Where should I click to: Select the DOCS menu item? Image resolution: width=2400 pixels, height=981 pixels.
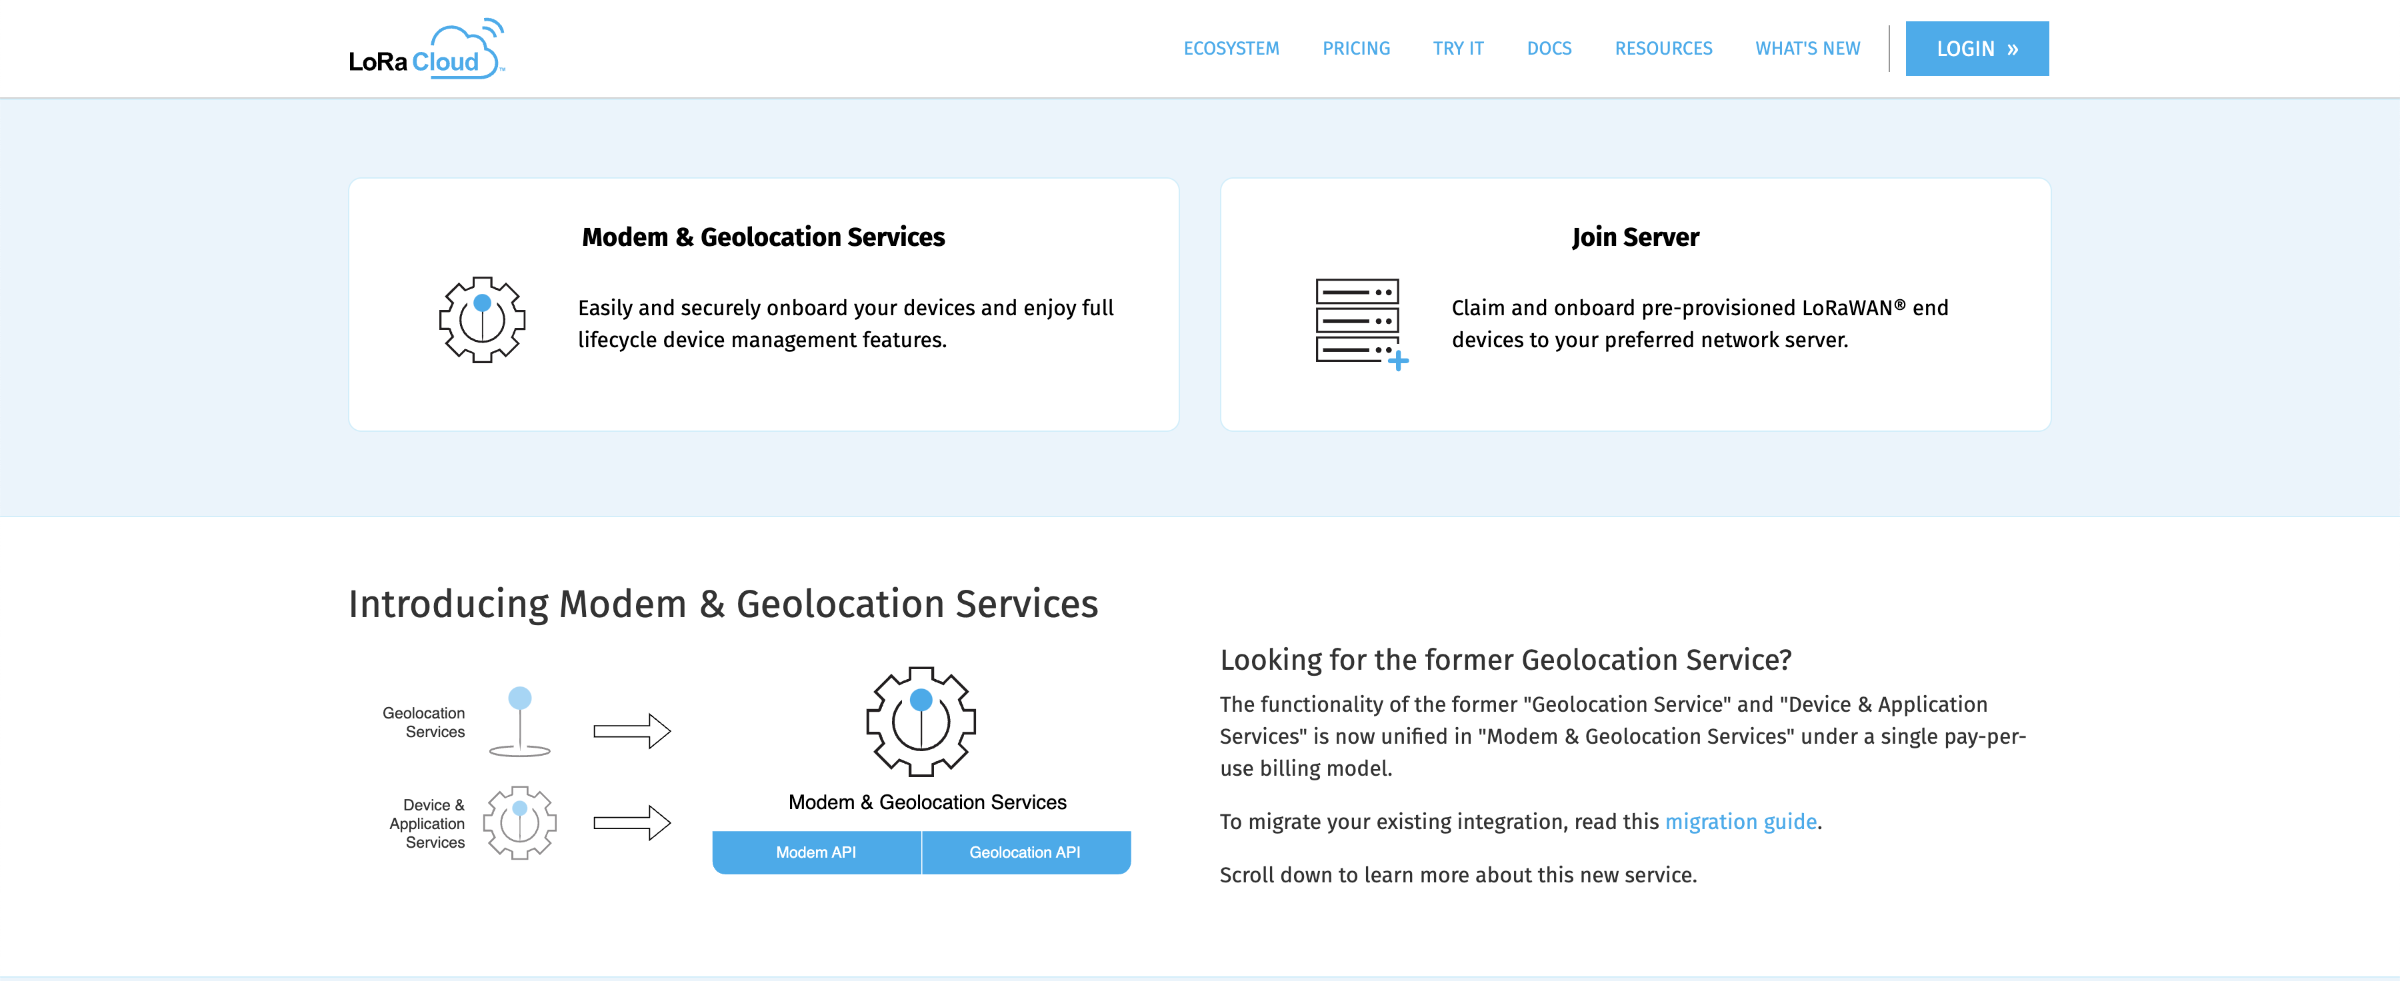point(1549,47)
